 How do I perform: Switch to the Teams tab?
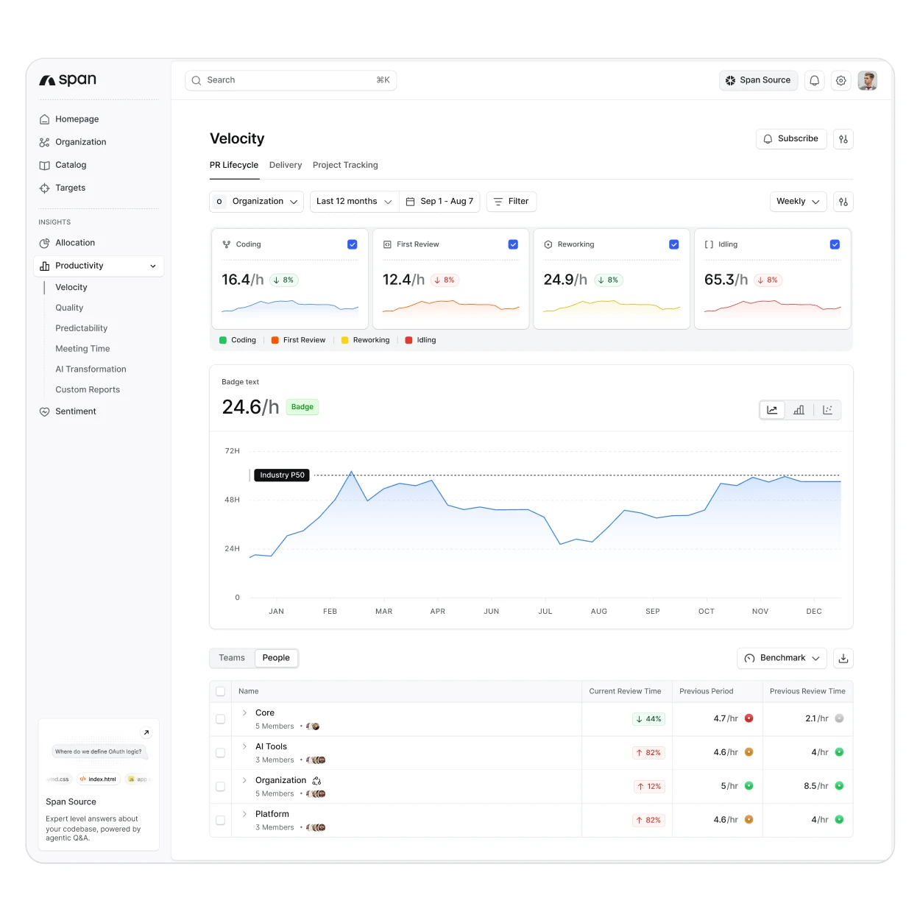pos(232,658)
